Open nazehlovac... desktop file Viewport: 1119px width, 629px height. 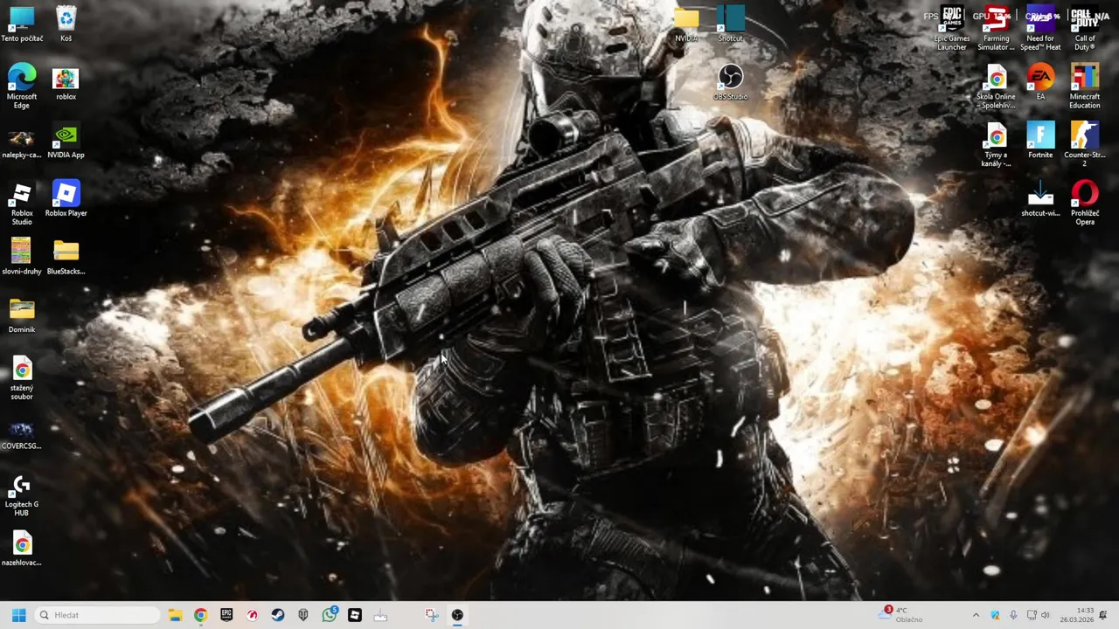(22, 550)
